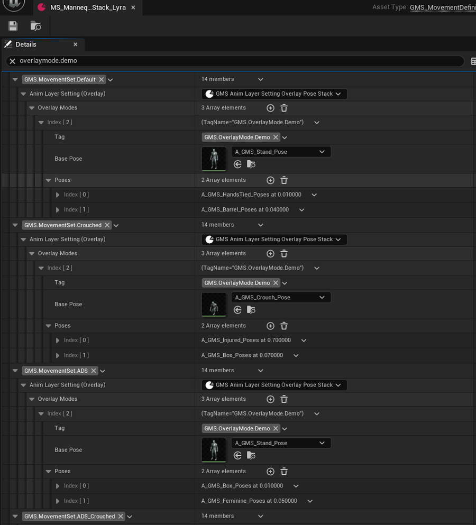Select the ADS set Stand Pose thumbnail

tap(214, 450)
